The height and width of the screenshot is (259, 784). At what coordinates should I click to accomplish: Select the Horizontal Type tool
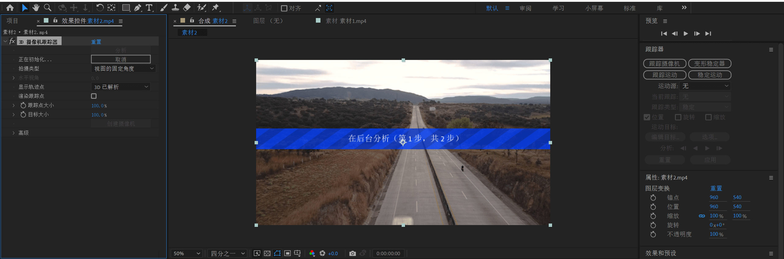(x=149, y=8)
